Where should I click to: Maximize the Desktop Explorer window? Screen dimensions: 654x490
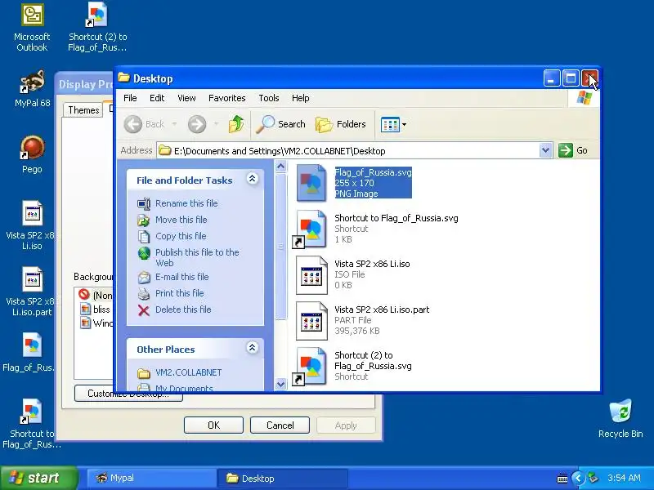[571, 78]
